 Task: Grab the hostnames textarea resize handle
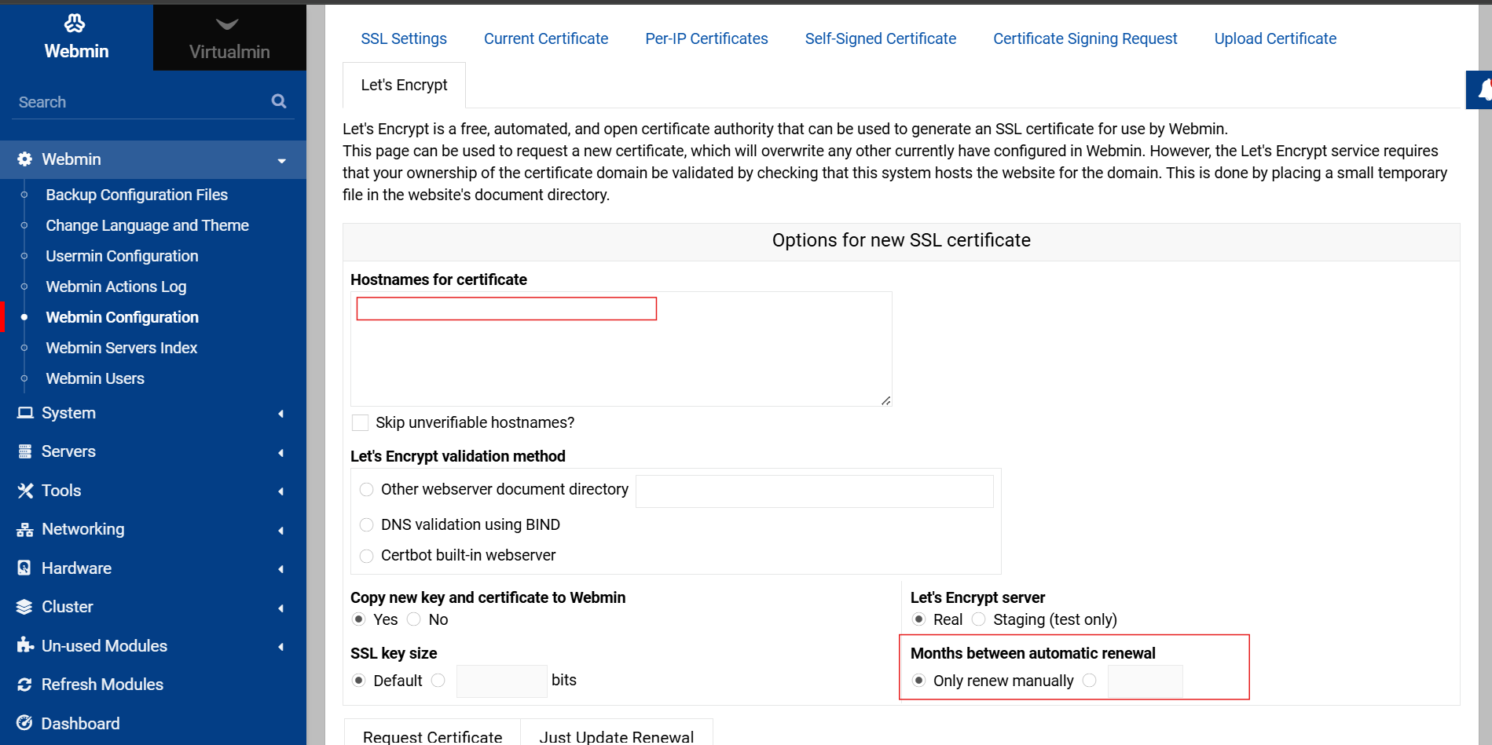pyautogui.click(x=885, y=400)
